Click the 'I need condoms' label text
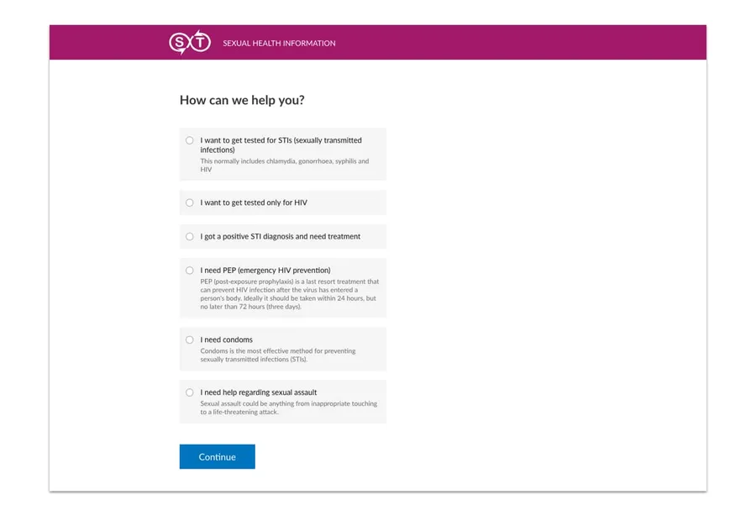This screenshot has width=756, height=521. [226, 339]
